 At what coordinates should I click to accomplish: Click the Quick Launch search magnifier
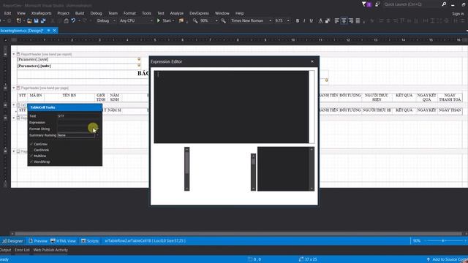444,4
